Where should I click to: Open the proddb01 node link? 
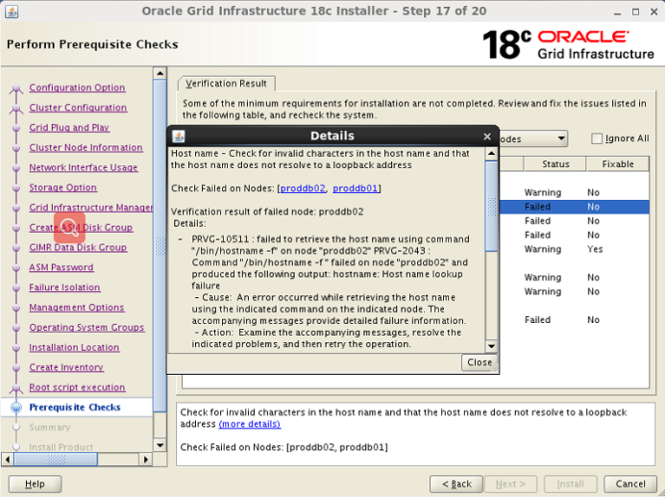click(356, 188)
